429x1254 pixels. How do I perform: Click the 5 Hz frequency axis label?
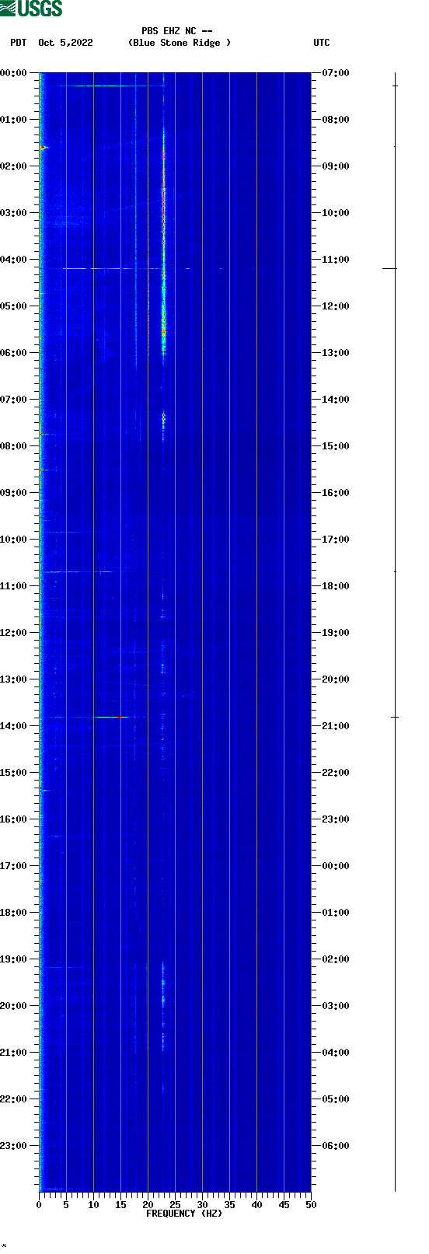(66, 1205)
